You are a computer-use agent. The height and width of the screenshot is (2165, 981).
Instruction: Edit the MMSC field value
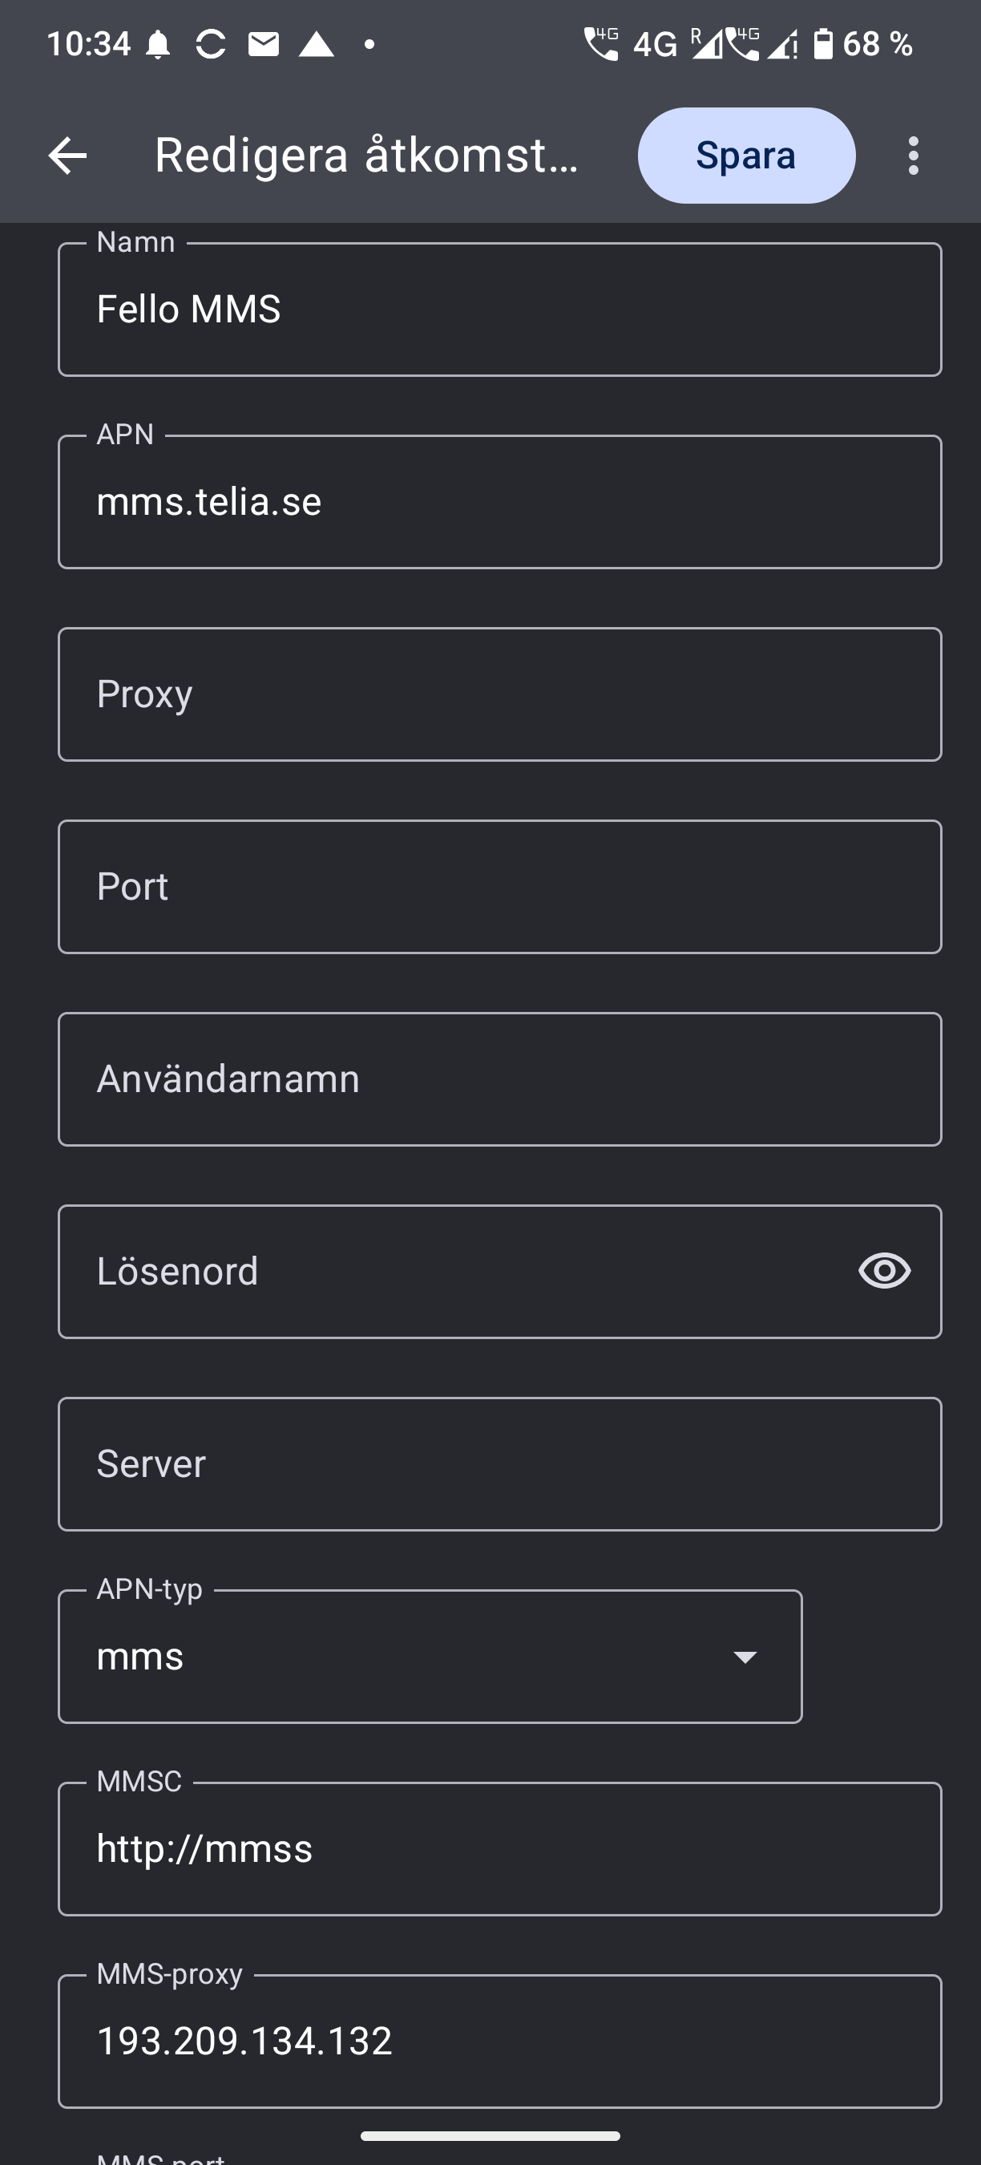500,1849
